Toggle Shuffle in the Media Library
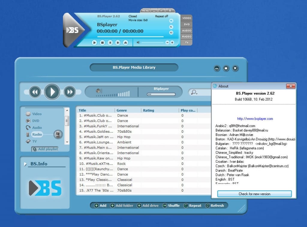The width and height of the screenshot is (307, 227). pyautogui.click(x=171, y=206)
